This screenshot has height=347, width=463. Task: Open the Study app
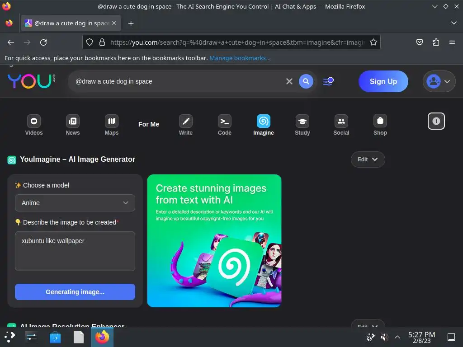click(x=302, y=125)
